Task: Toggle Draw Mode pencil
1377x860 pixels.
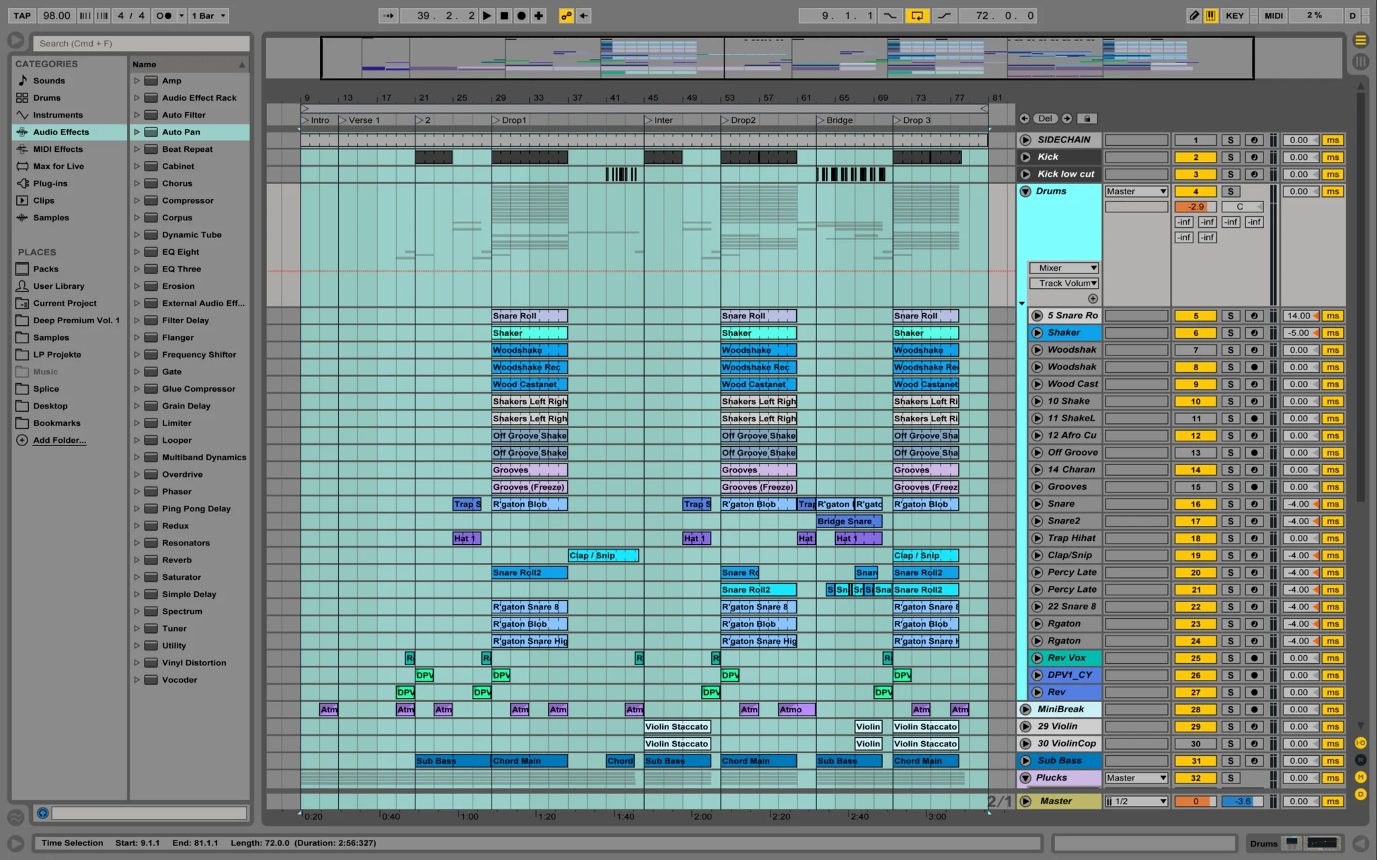Action: pos(1194,15)
